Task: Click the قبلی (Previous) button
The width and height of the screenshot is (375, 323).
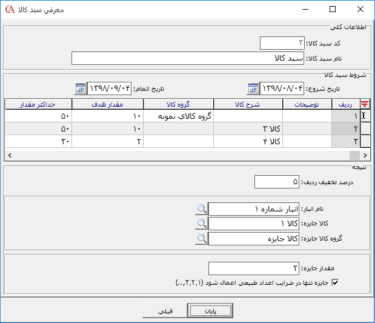Action: (x=165, y=310)
